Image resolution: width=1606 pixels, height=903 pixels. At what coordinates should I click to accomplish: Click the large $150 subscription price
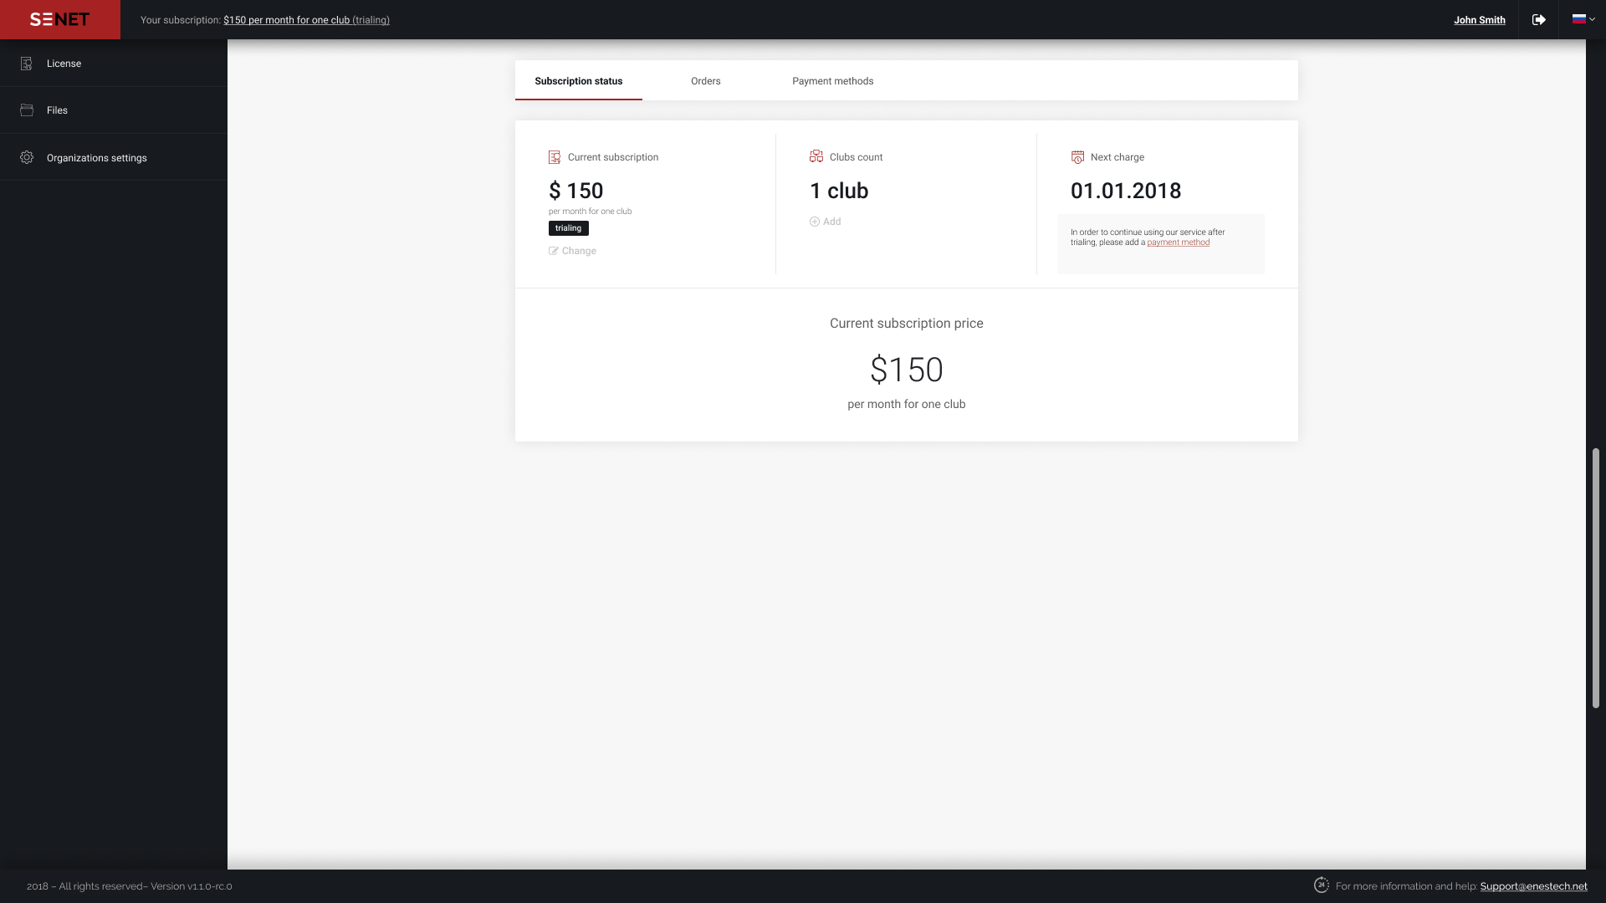click(907, 370)
